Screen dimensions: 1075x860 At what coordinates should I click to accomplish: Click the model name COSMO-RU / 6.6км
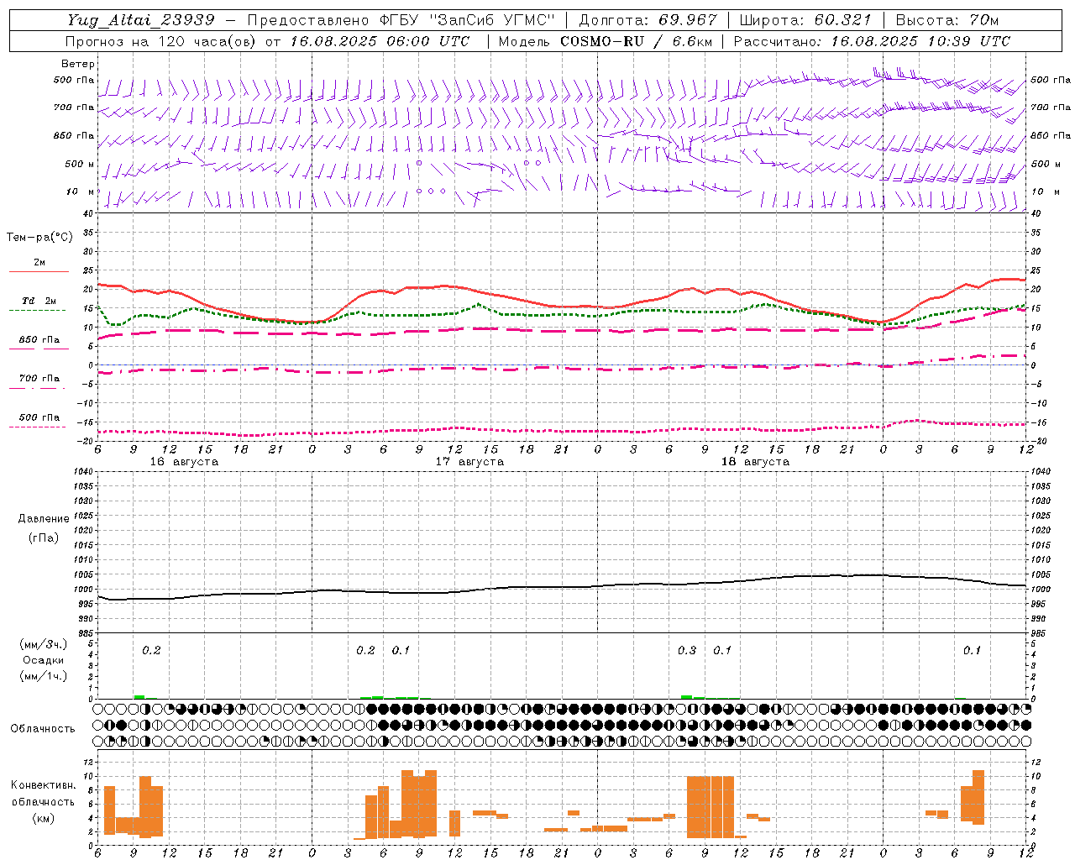point(636,41)
